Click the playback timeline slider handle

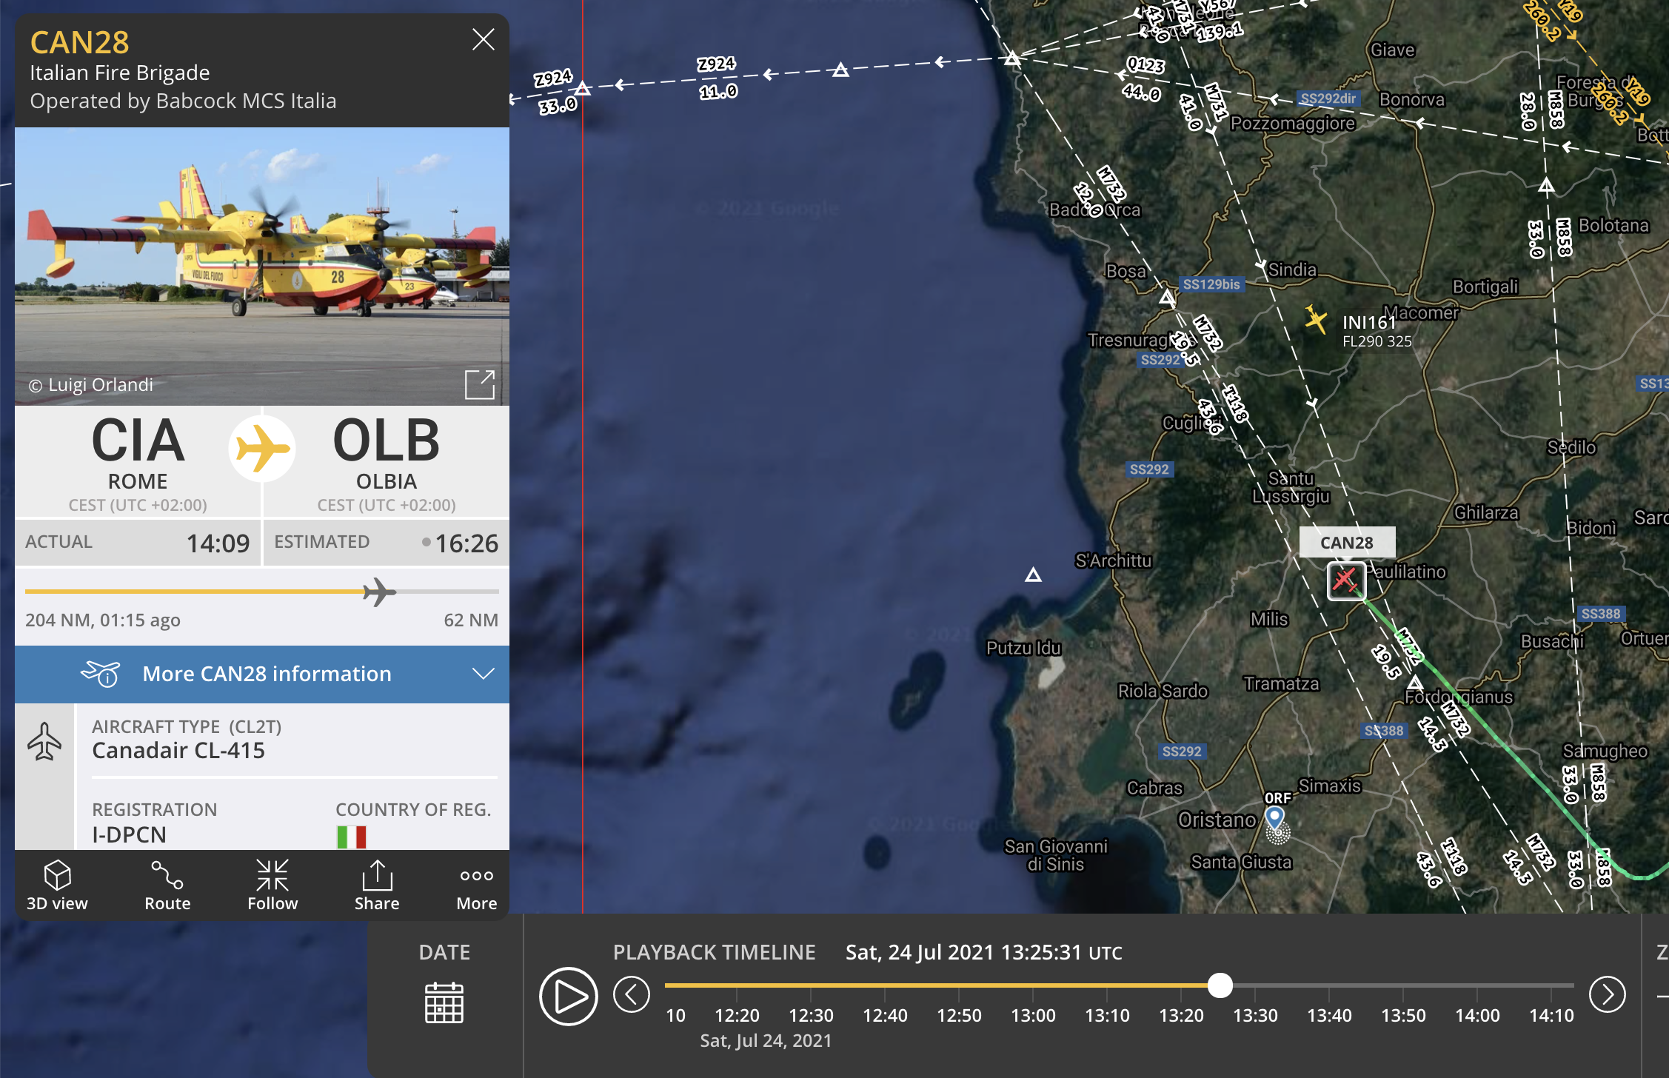[1220, 985]
